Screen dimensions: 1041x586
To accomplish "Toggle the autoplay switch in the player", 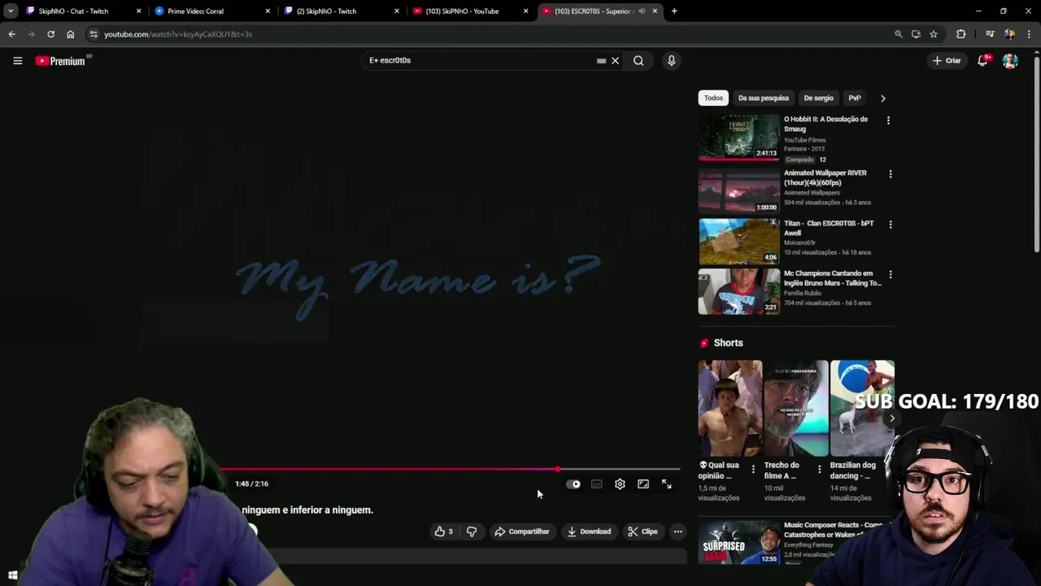I will (x=573, y=484).
